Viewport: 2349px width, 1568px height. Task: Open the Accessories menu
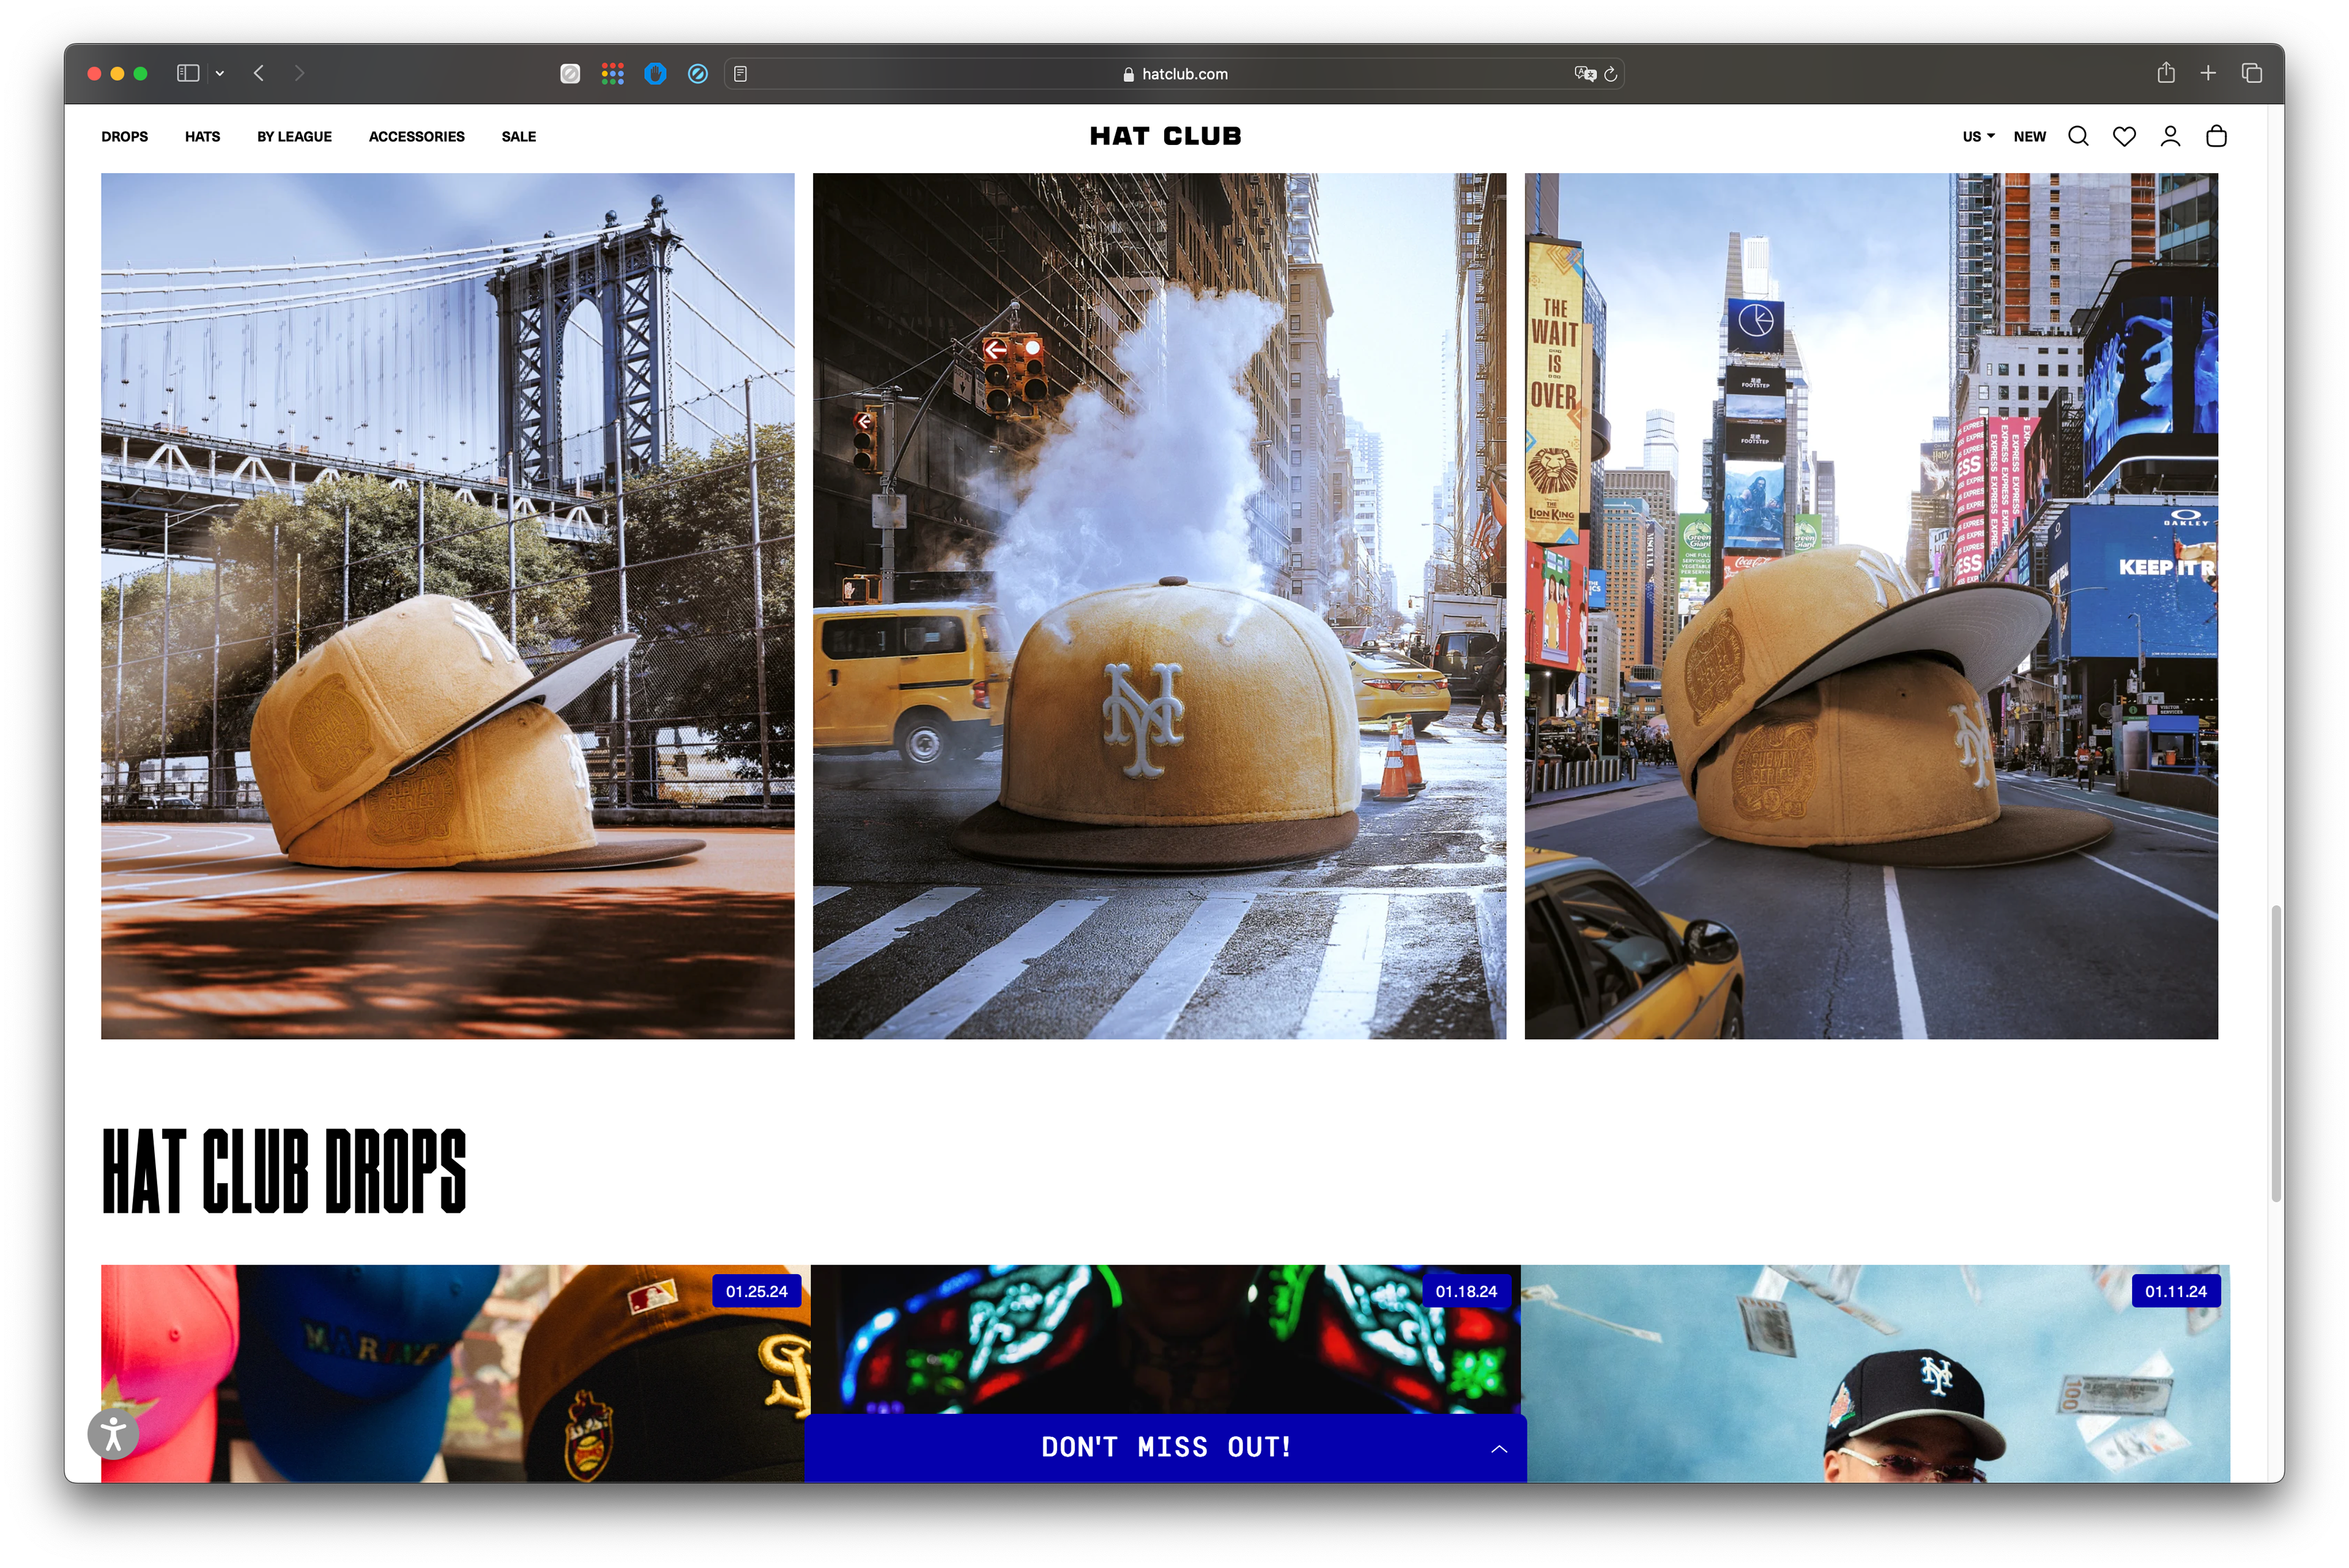416,136
